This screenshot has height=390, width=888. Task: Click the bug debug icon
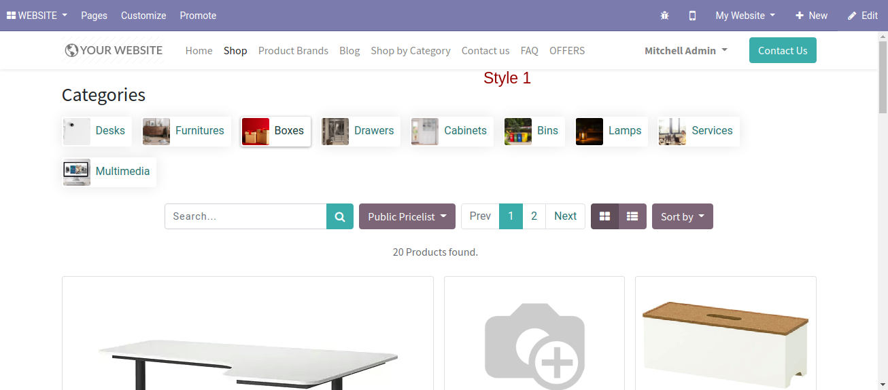click(x=665, y=15)
